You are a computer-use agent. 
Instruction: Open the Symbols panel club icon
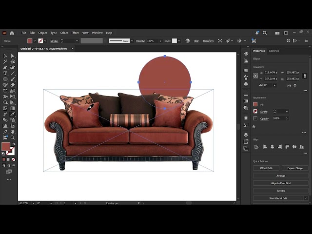[246, 84]
